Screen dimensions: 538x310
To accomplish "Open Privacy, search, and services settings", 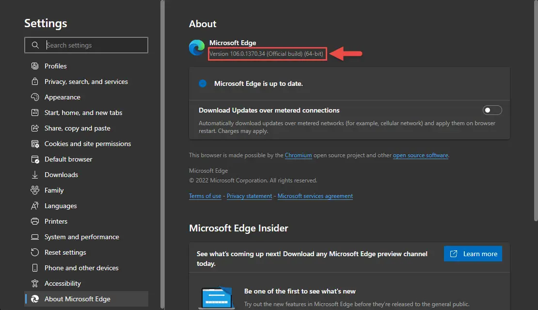I will click(x=86, y=82).
